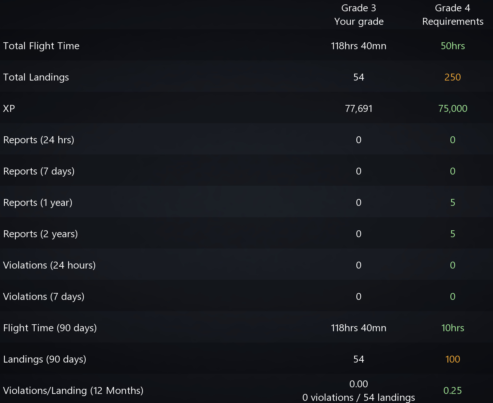The width and height of the screenshot is (493, 403).
Task: Click the Reports (7 days) row label
Action: coord(39,171)
